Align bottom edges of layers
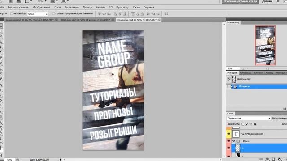 pos(109,14)
